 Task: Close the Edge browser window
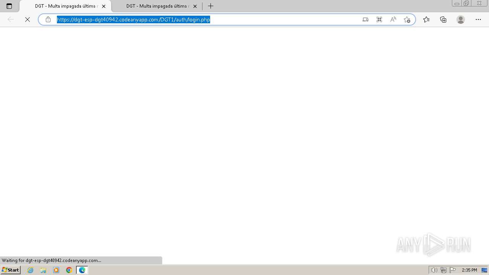coord(479,3)
